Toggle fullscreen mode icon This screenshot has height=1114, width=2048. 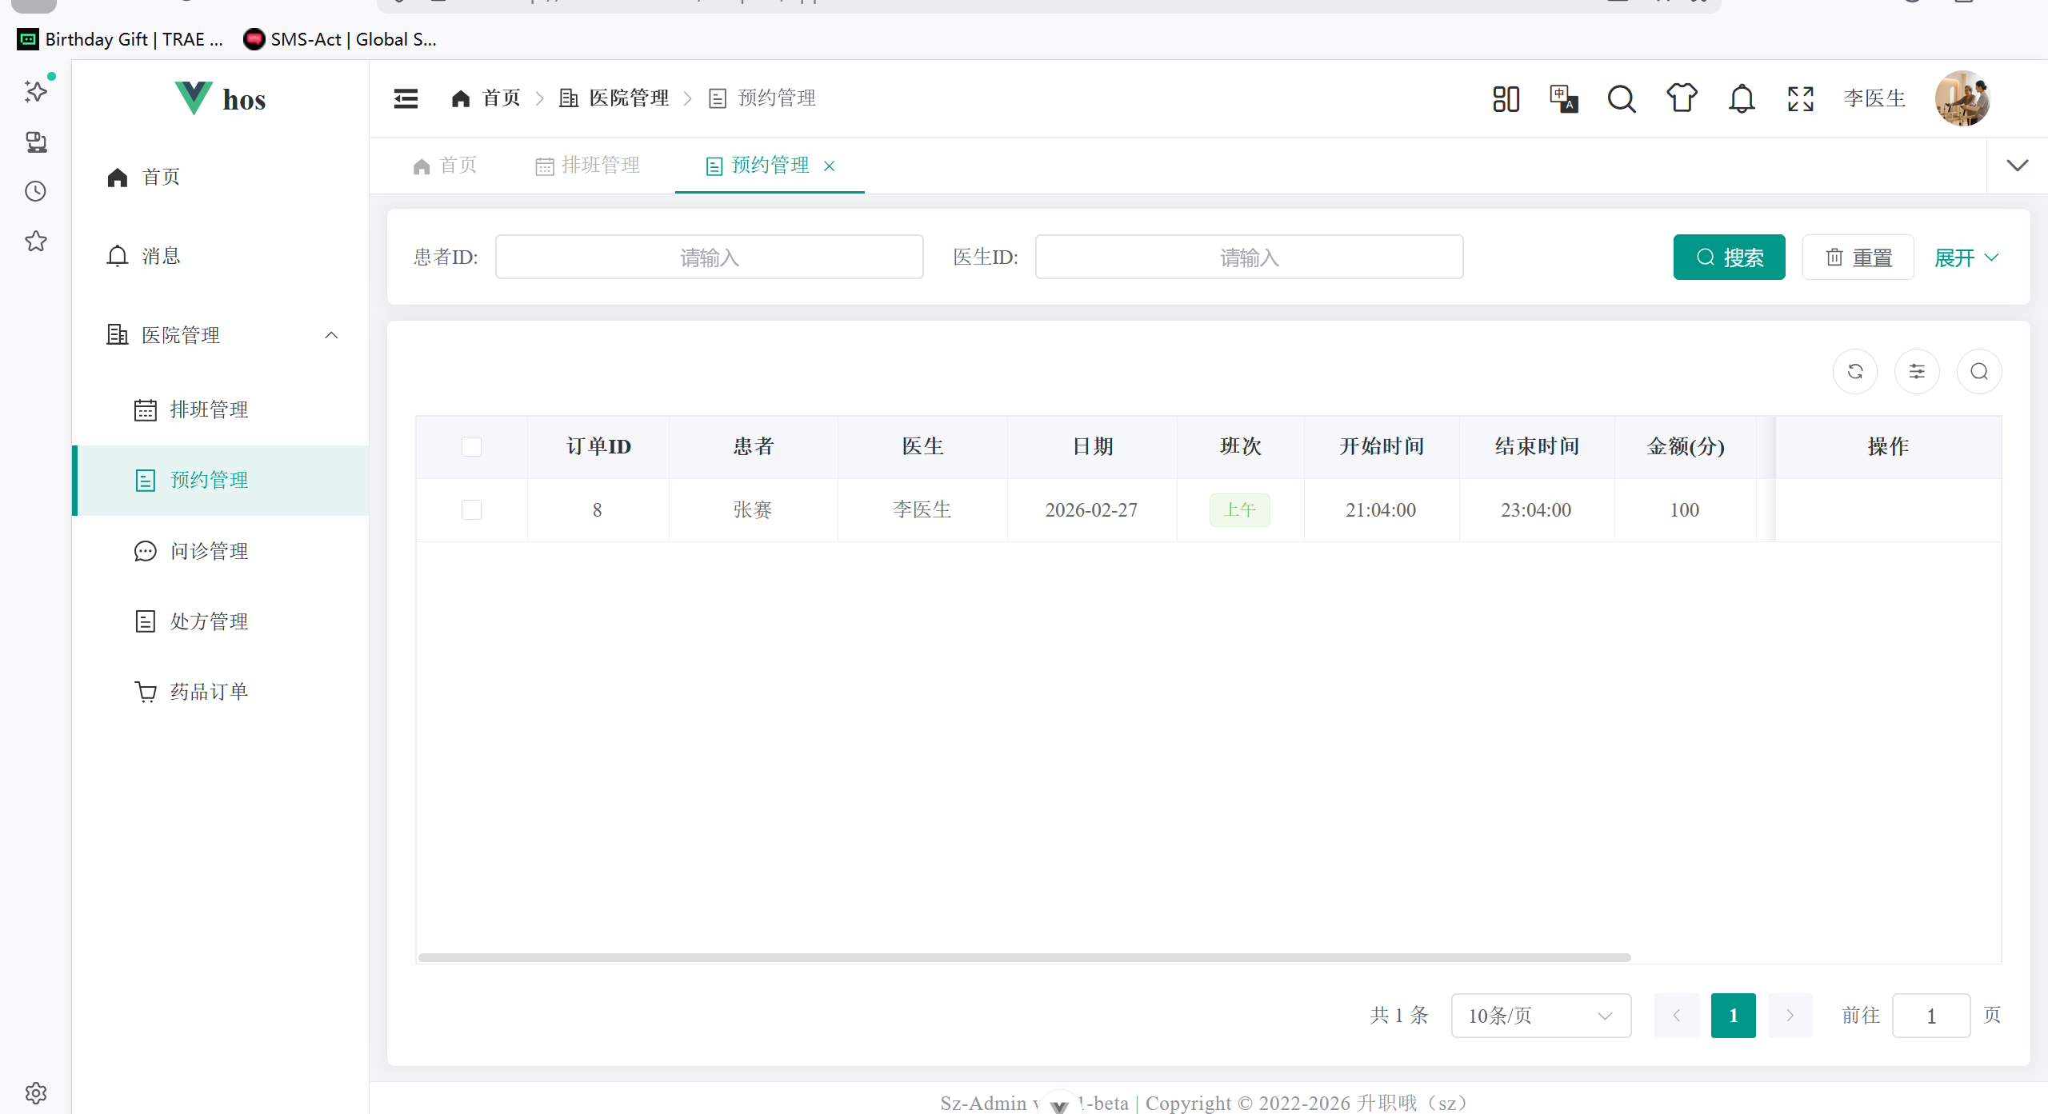click(1801, 99)
